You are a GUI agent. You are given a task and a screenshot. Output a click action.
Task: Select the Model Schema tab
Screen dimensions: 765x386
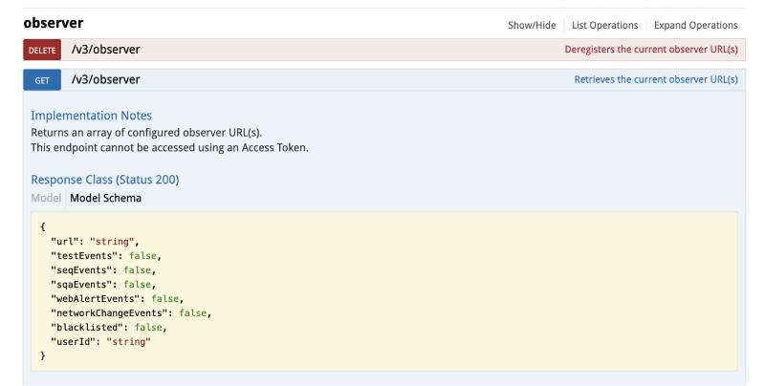click(x=105, y=198)
